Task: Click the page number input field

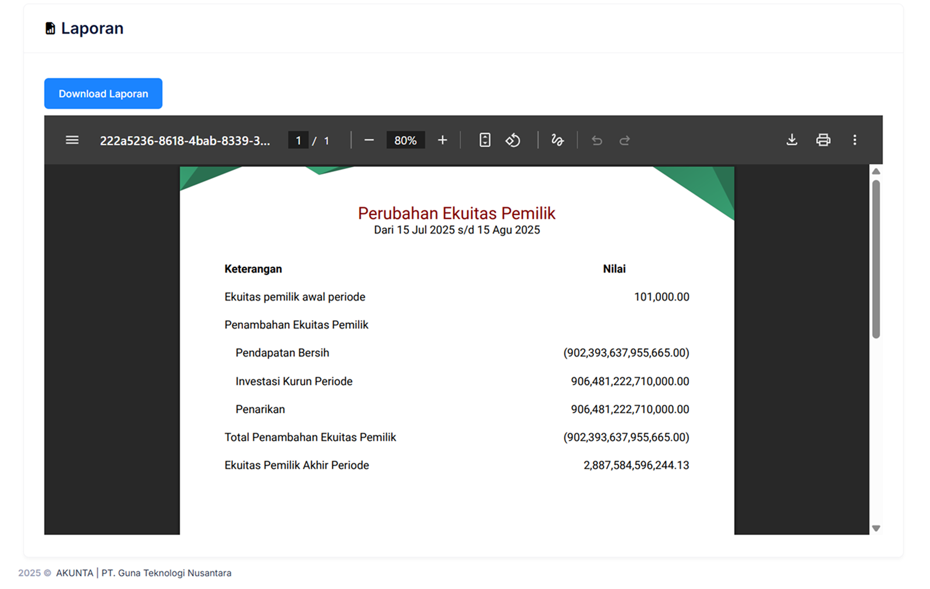Action: click(298, 140)
